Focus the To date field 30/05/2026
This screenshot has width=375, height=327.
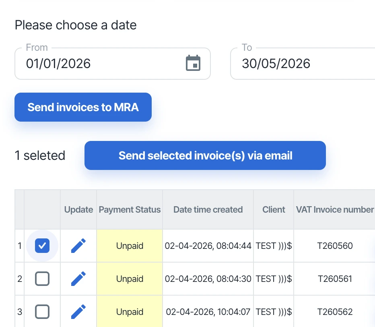point(303,64)
